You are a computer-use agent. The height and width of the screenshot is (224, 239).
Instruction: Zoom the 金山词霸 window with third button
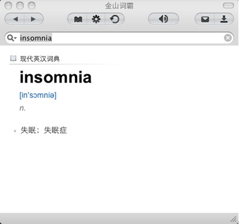31,5
